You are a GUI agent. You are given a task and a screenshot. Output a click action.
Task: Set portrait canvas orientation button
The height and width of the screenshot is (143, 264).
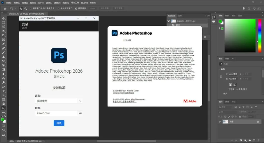[230, 85]
